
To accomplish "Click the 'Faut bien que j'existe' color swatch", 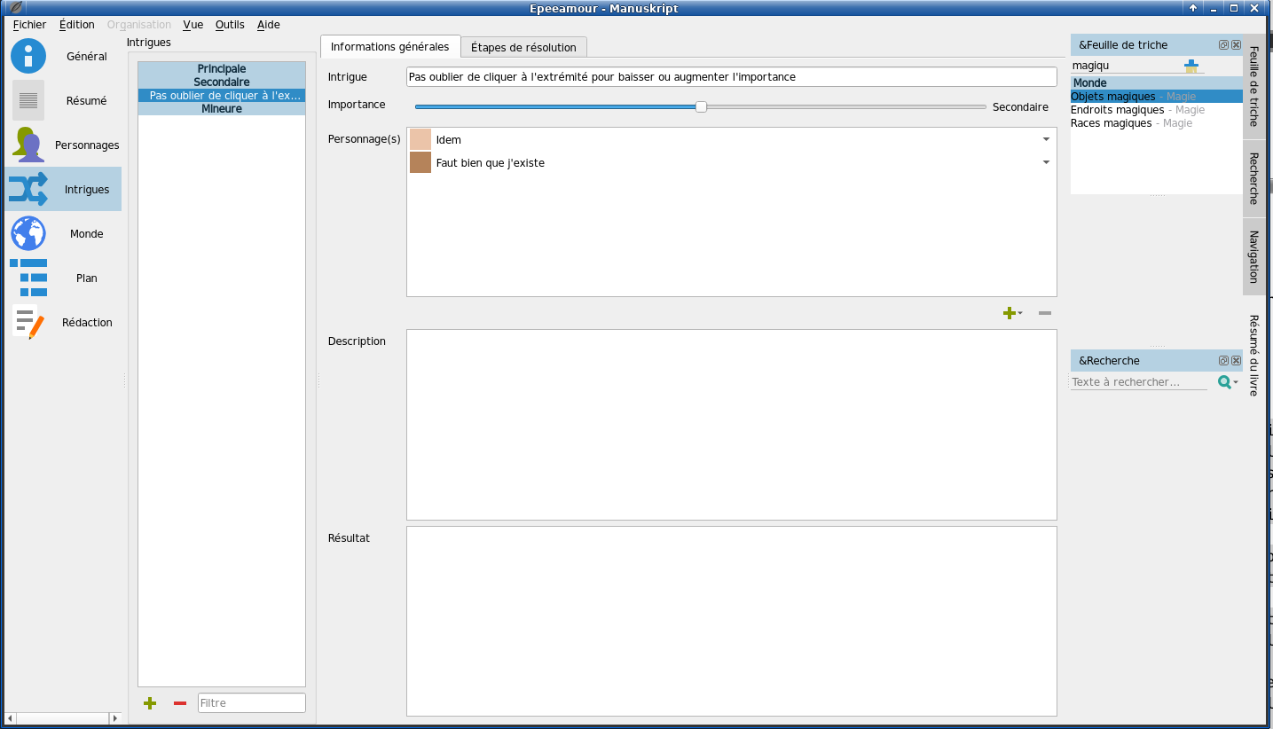I will coord(420,162).
